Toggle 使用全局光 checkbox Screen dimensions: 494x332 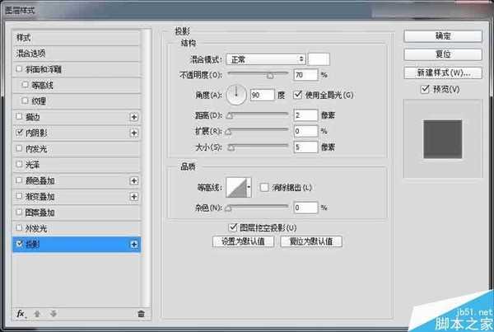297,94
